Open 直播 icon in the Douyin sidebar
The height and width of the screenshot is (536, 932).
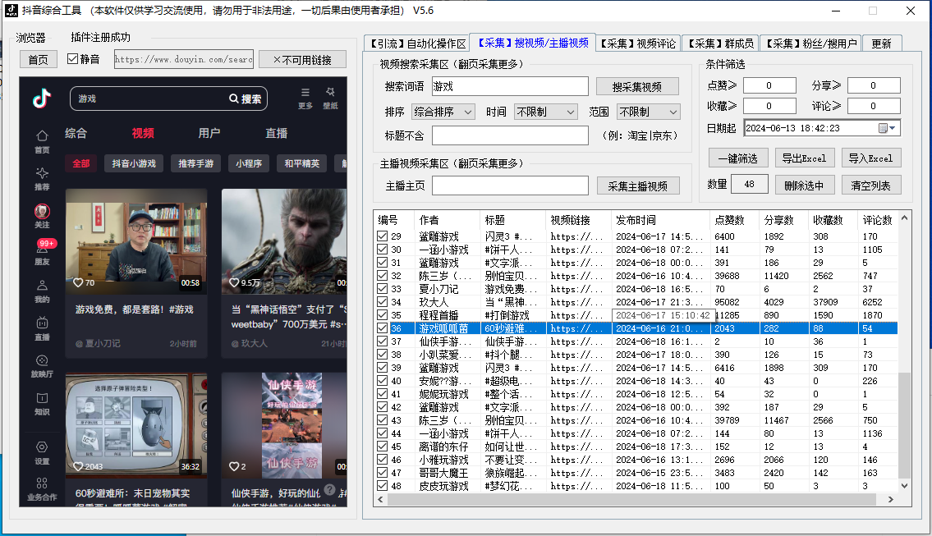click(42, 323)
